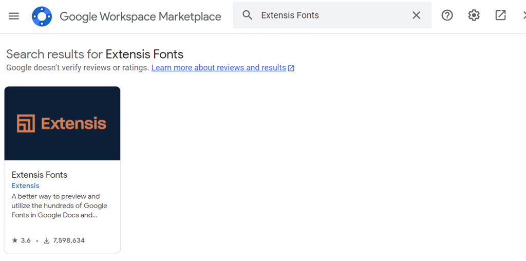Click the search box containing Extensis Fonts
The width and height of the screenshot is (526, 261).
coord(332,15)
